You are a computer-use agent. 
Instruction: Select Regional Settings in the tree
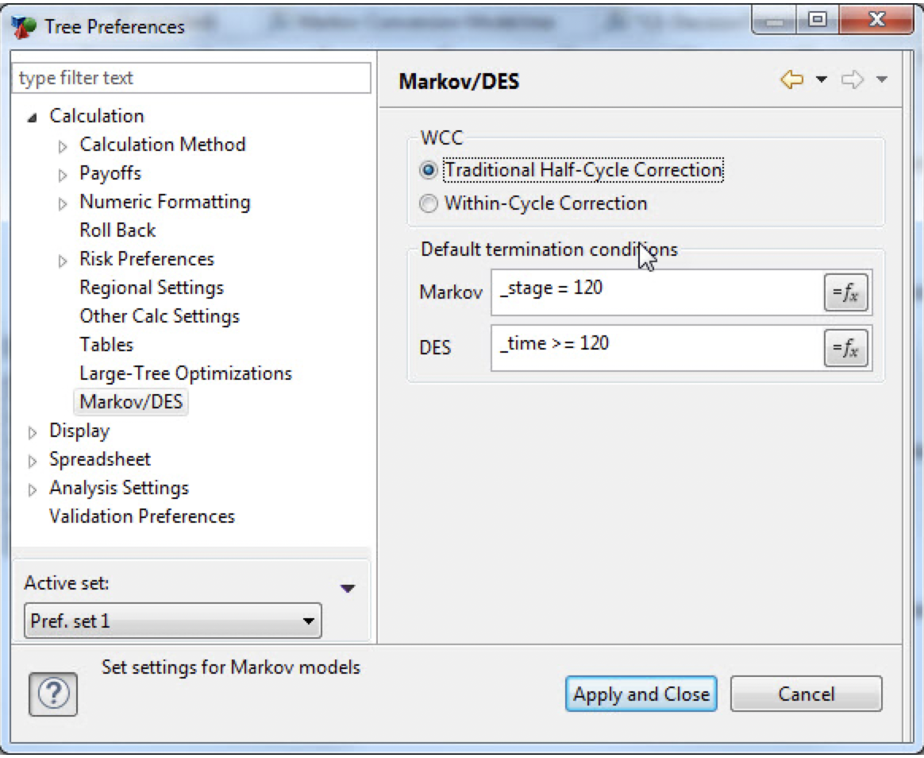152,288
